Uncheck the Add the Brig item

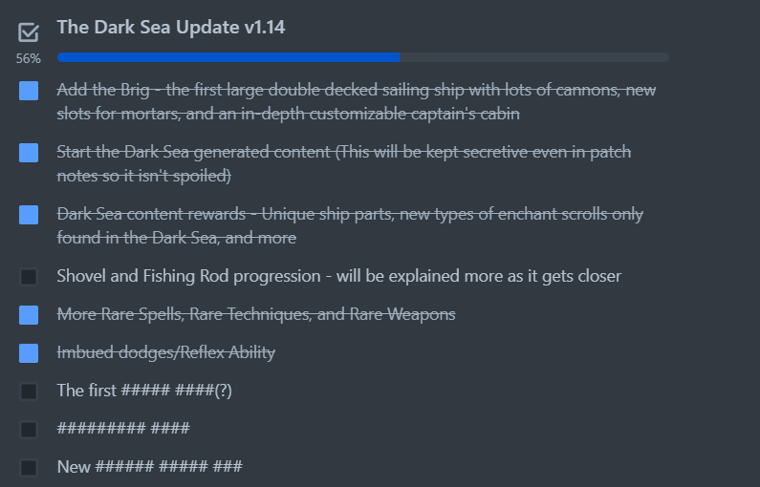coord(29,91)
